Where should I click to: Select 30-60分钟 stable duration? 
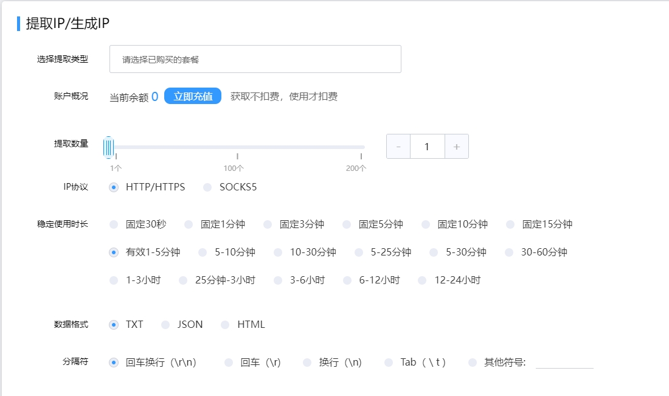pyautogui.click(x=509, y=252)
